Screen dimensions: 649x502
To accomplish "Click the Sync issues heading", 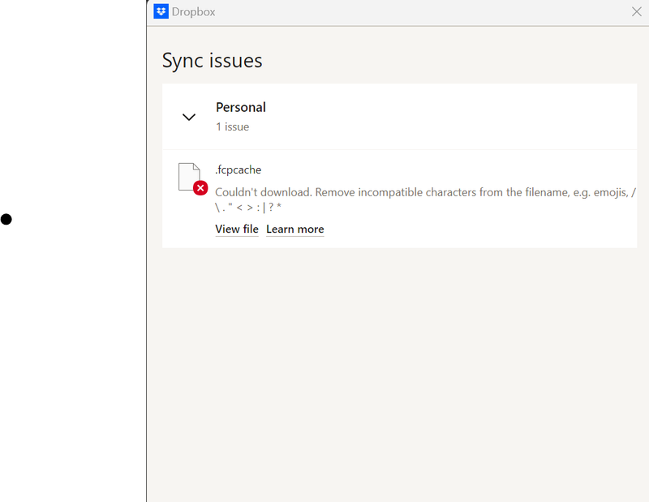I will click(x=213, y=61).
